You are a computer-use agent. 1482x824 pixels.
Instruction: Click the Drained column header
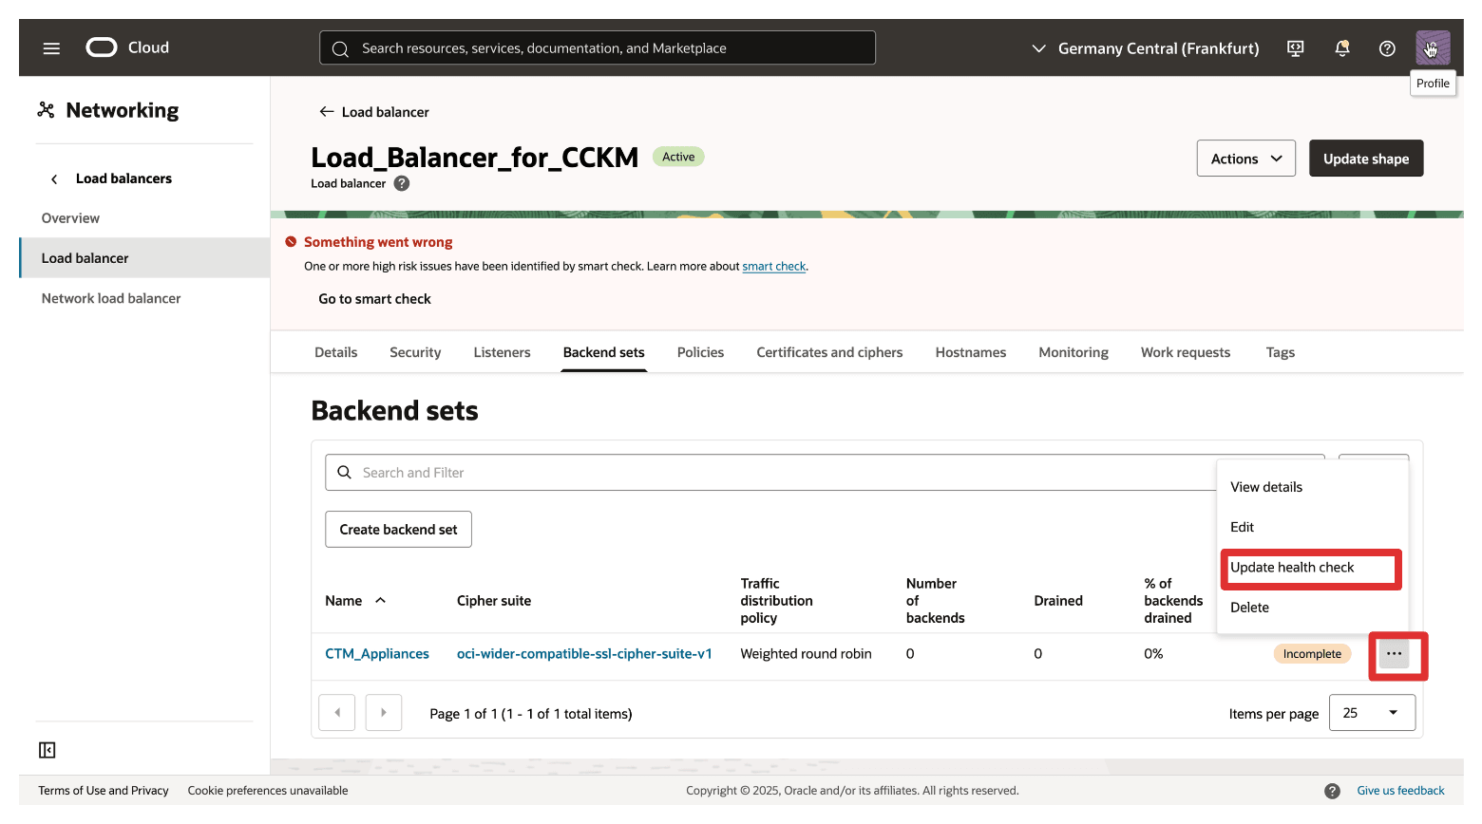click(1058, 601)
